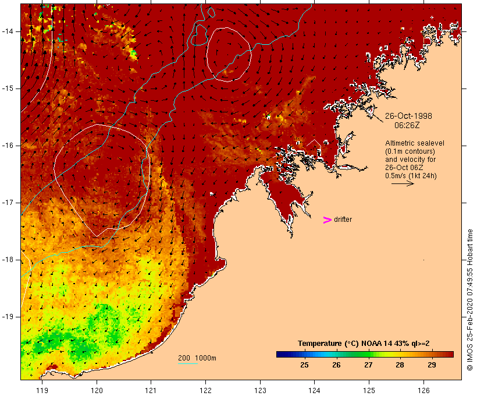Screen dimensions: 477x396
Task: Click longitude tick label 119
Action: point(42,390)
